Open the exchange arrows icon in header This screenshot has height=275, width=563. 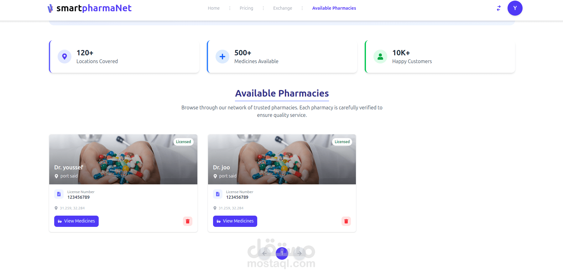pos(498,8)
